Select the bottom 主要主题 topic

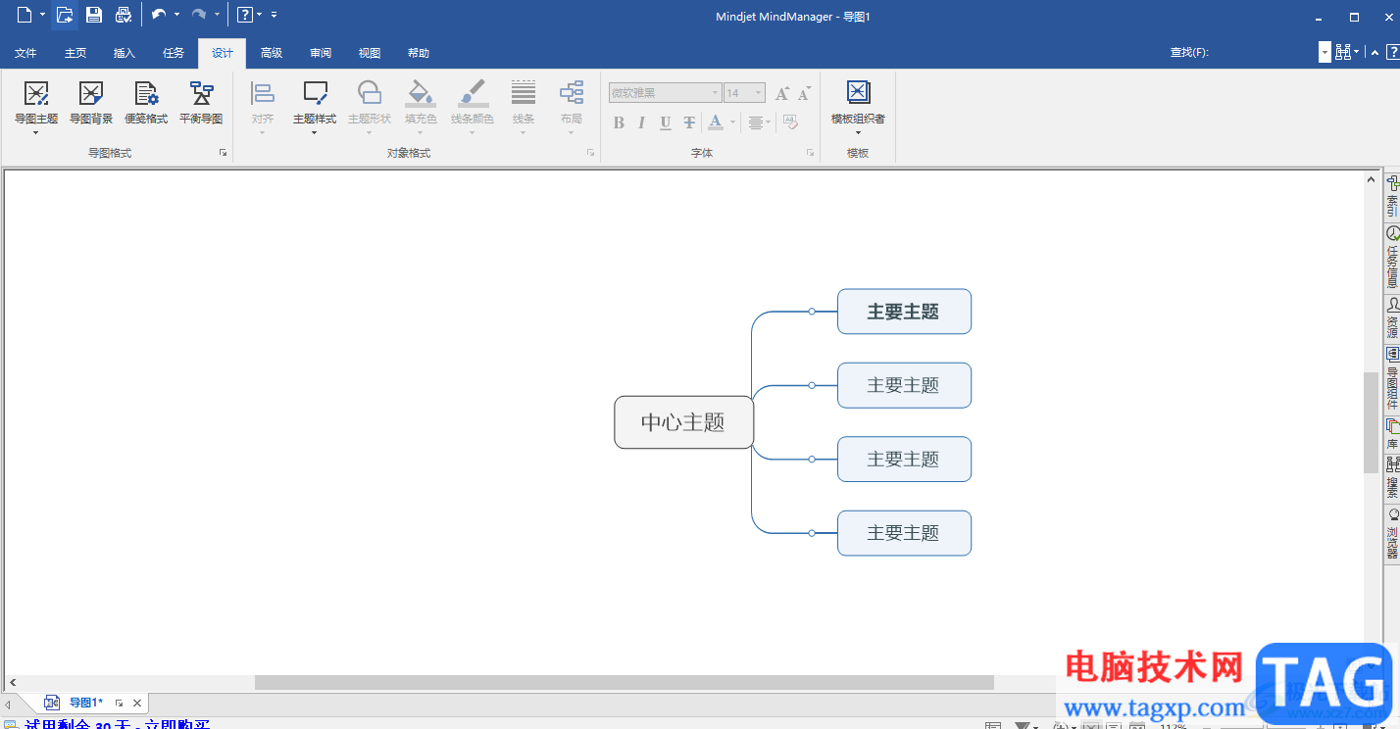[904, 533]
